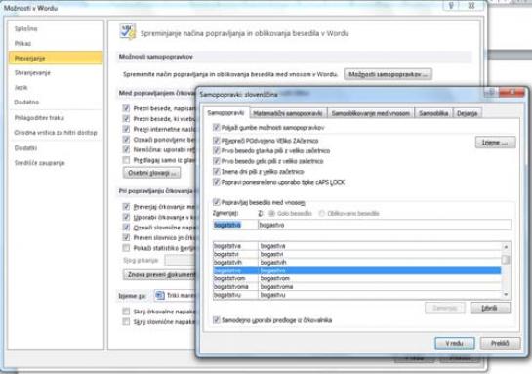
Task: Toggle Preverjaj črkovanje med vnosom checkbox
Action: click(126, 207)
